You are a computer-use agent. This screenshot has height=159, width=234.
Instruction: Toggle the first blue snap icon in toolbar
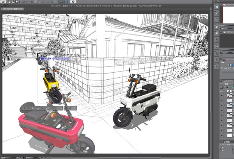coord(60,2)
